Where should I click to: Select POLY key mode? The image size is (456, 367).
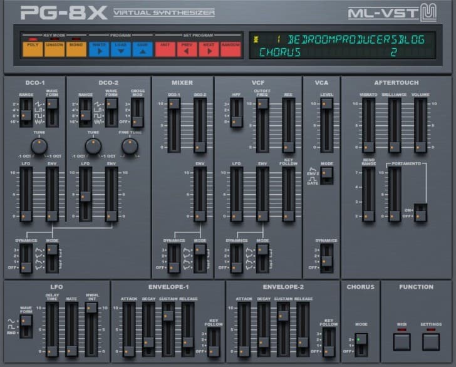pos(33,49)
